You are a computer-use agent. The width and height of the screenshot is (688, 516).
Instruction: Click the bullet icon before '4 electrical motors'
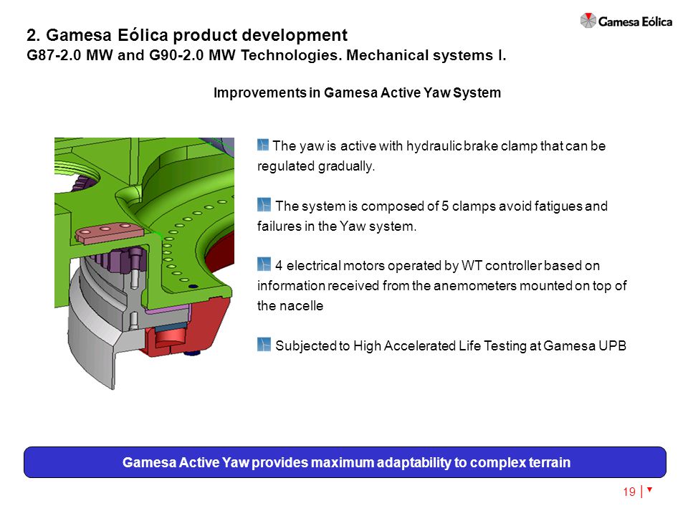point(264,264)
